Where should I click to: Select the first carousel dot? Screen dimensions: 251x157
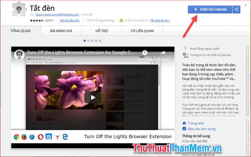tap(85, 41)
